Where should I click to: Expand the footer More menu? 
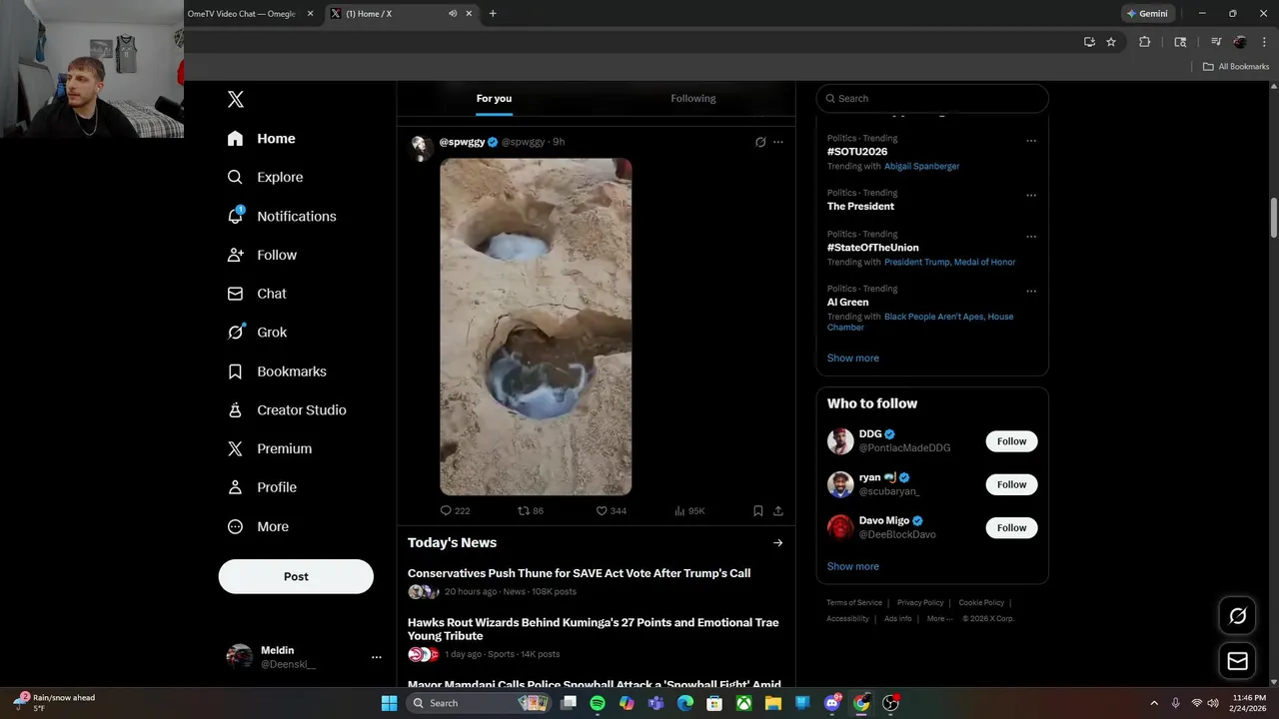(939, 619)
